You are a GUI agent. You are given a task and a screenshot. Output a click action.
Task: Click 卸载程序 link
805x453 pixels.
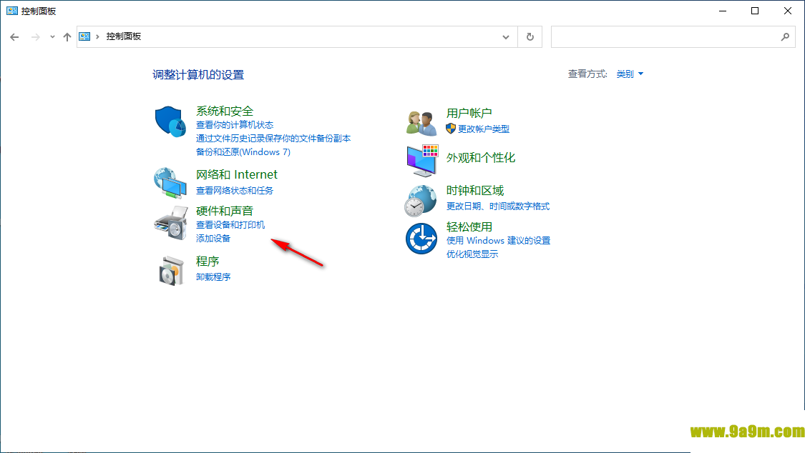coord(213,277)
